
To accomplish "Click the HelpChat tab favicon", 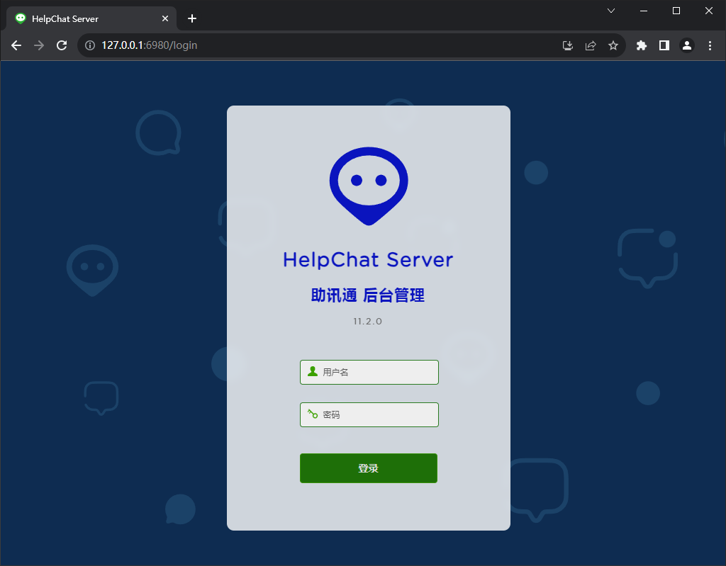I will coord(21,18).
